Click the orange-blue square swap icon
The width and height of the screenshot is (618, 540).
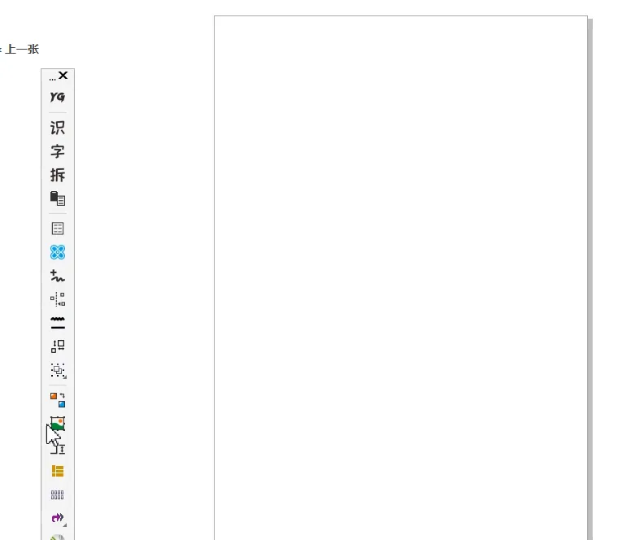[x=58, y=399]
